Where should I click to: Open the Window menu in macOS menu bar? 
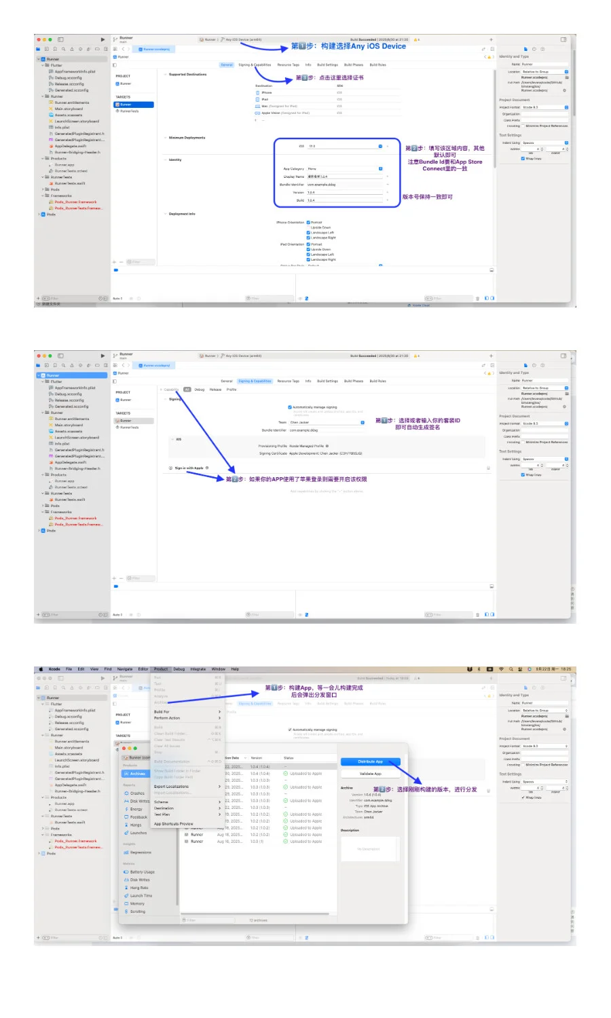click(218, 669)
